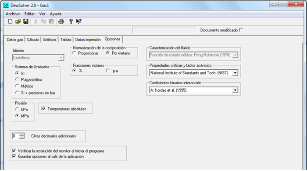The width and height of the screenshot is (307, 171).
Task: Click the Cut scissors icon
Action: pos(36,21)
